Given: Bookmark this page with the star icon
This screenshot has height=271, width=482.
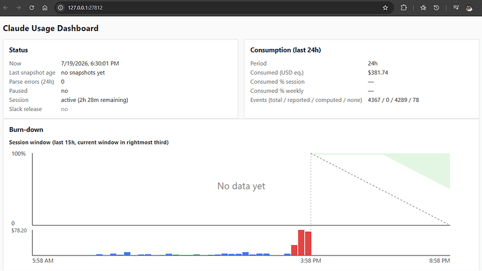Looking at the screenshot, I should (x=385, y=8).
